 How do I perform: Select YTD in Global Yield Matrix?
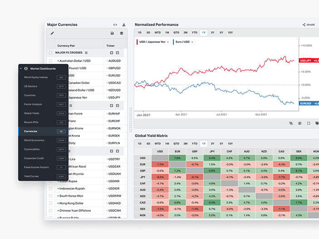(195, 144)
